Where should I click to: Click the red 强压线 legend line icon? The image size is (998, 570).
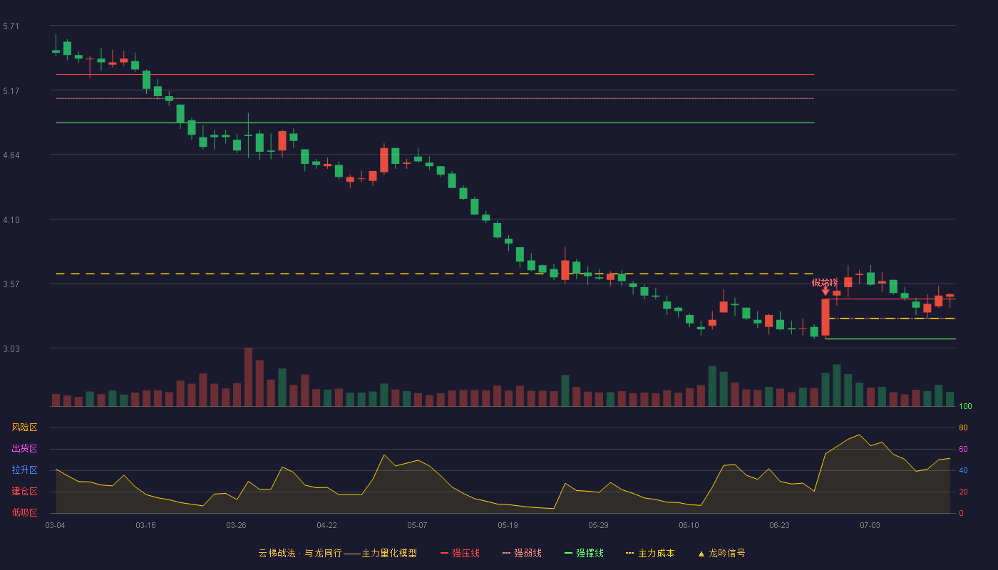444,553
